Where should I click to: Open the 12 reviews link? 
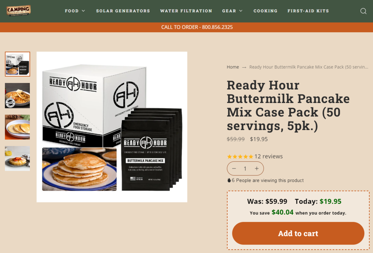[x=268, y=157]
